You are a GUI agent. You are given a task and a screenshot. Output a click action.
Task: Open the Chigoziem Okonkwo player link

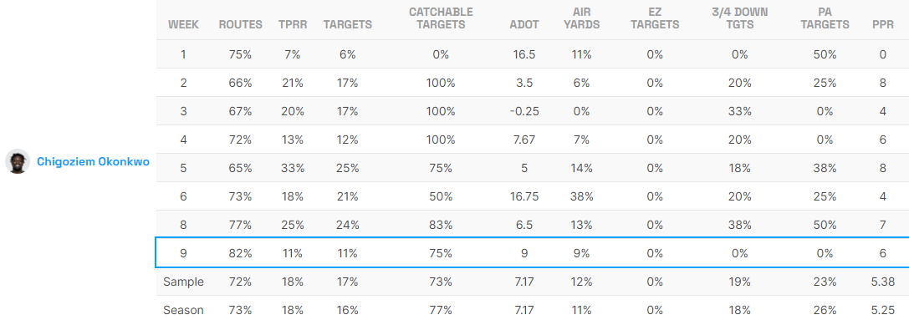coord(93,162)
